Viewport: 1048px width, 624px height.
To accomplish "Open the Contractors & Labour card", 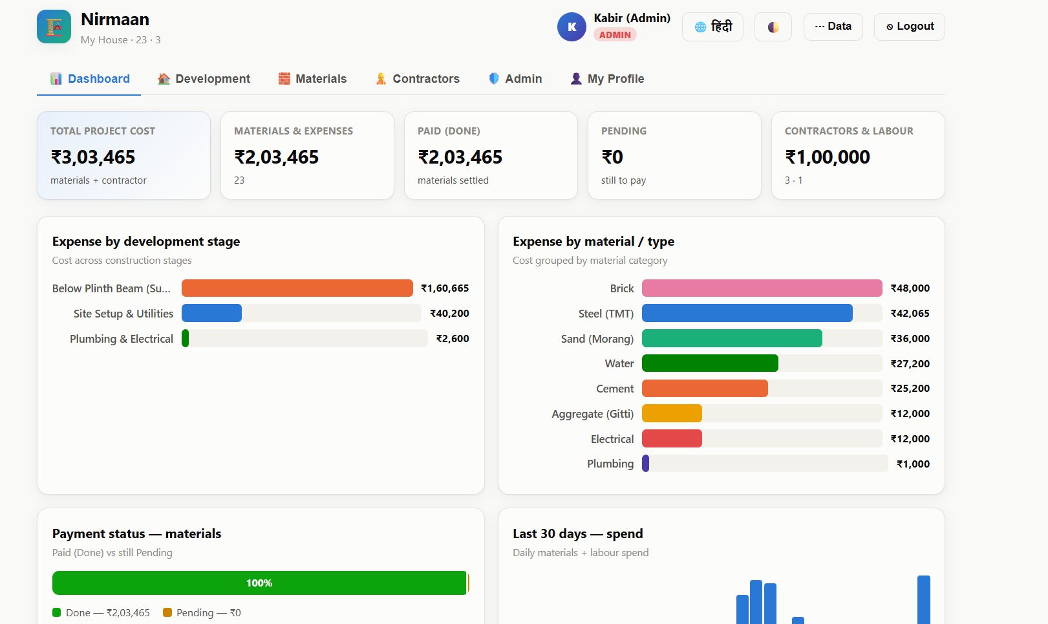I will tap(858, 156).
